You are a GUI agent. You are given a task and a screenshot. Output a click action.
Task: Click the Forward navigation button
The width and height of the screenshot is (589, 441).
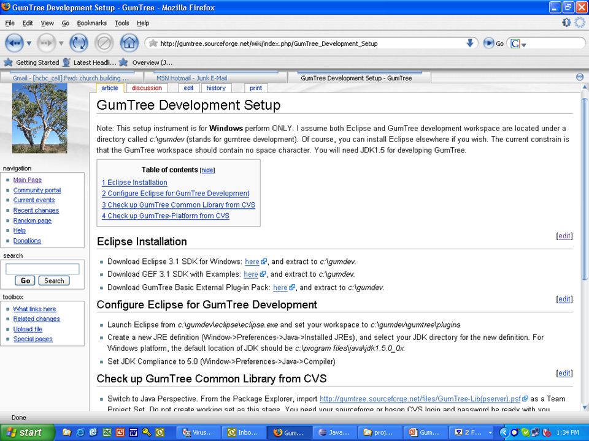click(46, 43)
